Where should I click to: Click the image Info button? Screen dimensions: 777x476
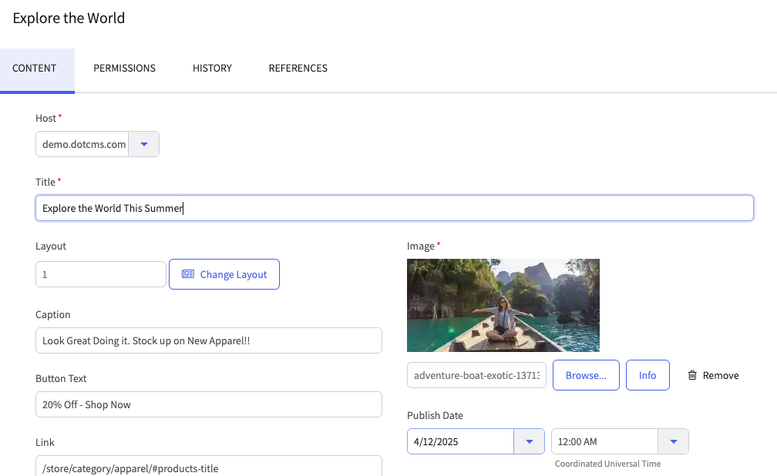coord(647,375)
